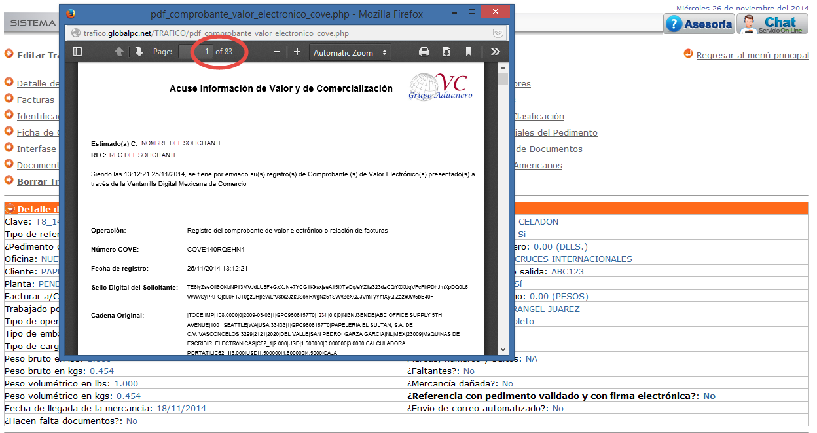This screenshot has width=817, height=433.
Task: Open the Automatic Zoom dropdown
Action: [350, 52]
